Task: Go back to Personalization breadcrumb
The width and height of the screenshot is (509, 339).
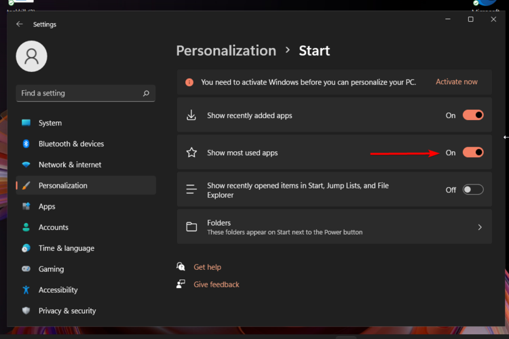Action: (226, 51)
